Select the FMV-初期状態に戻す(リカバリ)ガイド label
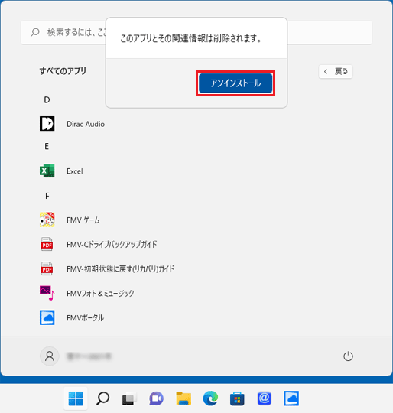393x413 pixels. click(x=120, y=269)
